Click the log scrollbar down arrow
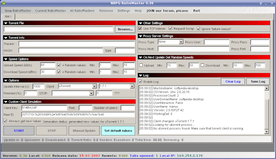 [267, 131]
